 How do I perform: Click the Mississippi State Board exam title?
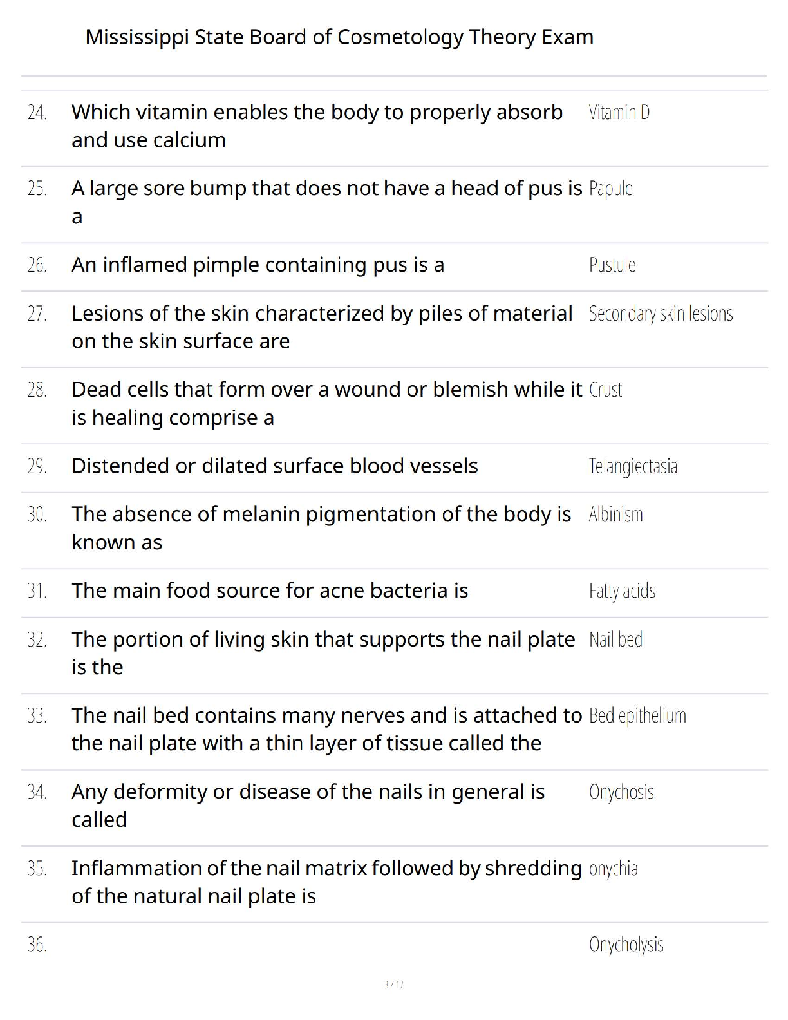tap(339, 37)
